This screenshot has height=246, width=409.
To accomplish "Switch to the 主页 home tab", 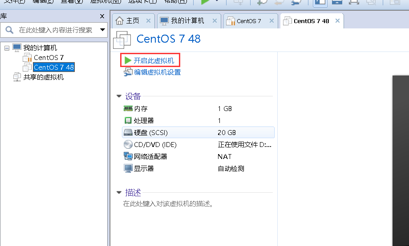I will [x=133, y=21].
